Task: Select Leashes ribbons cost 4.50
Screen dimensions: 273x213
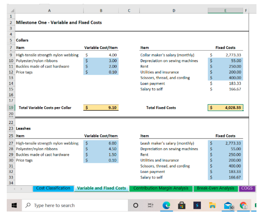Action: (101, 149)
